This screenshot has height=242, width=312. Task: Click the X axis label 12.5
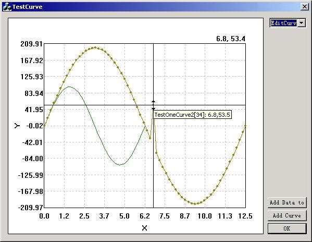(x=245, y=216)
